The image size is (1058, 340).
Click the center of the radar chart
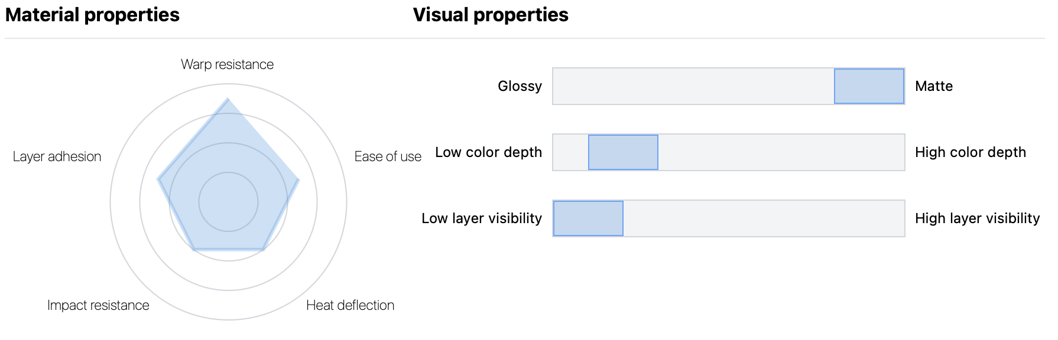(x=228, y=202)
